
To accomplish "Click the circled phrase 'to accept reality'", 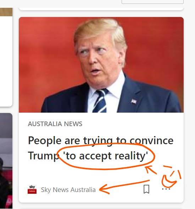I will coord(106,156).
